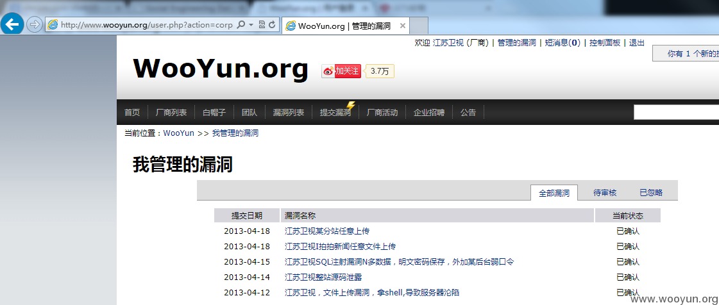
Task: Click the Weibo 加关注 follow button
Action: 341,71
